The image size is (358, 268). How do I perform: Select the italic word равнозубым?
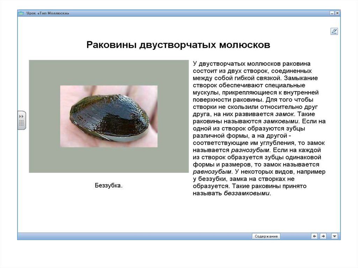click(212, 172)
